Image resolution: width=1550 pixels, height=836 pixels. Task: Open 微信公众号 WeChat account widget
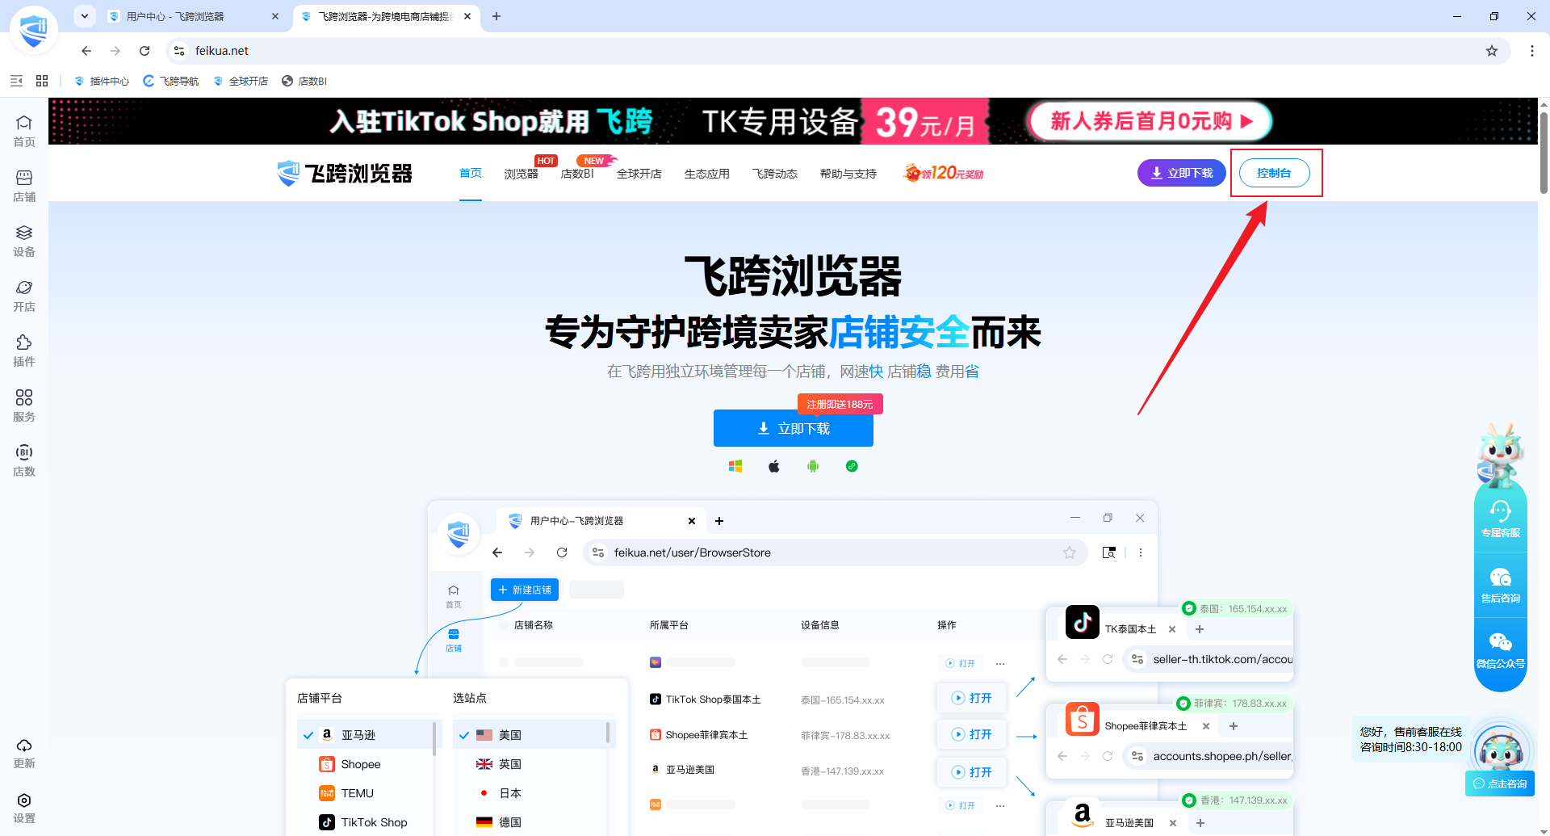coord(1501,651)
